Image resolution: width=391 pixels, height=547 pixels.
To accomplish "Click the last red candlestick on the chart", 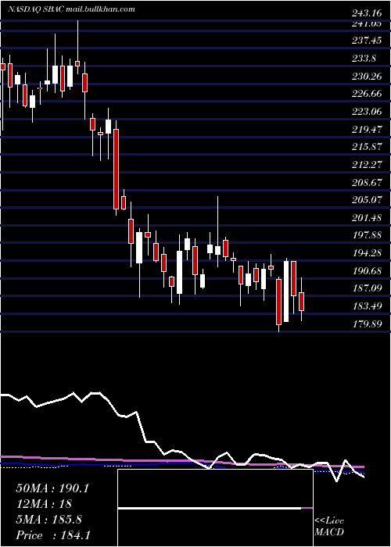I will (x=302, y=302).
